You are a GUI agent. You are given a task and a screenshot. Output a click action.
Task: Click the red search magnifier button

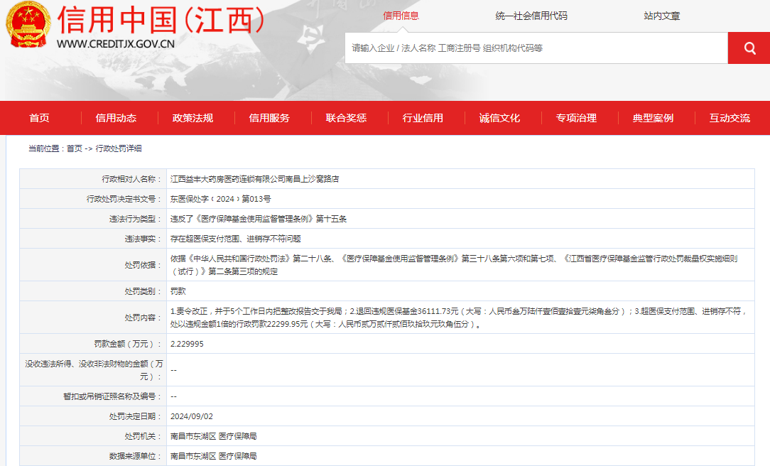point(749,48)
